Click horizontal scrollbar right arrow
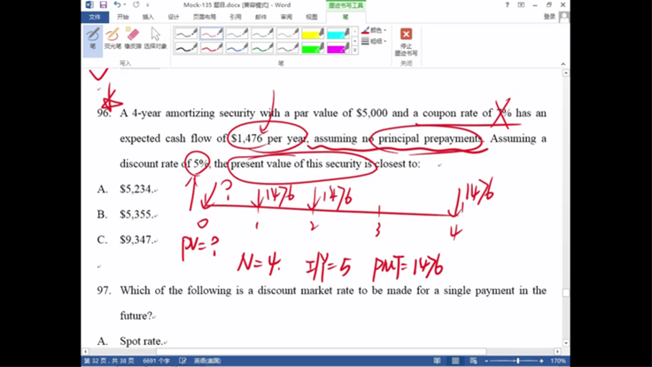This screenshot has width=652, height=367. 557,352
